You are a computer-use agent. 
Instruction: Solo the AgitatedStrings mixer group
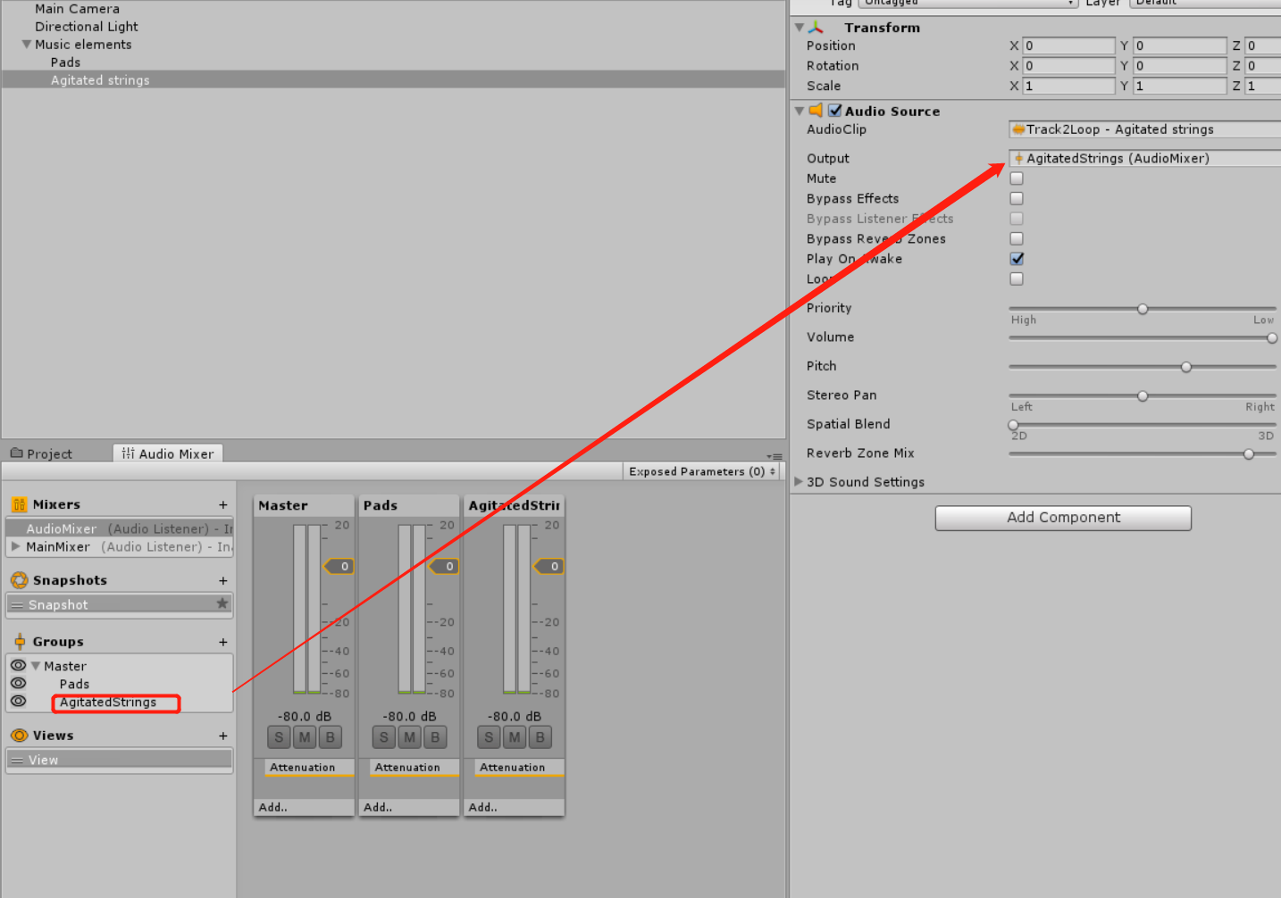489,737
